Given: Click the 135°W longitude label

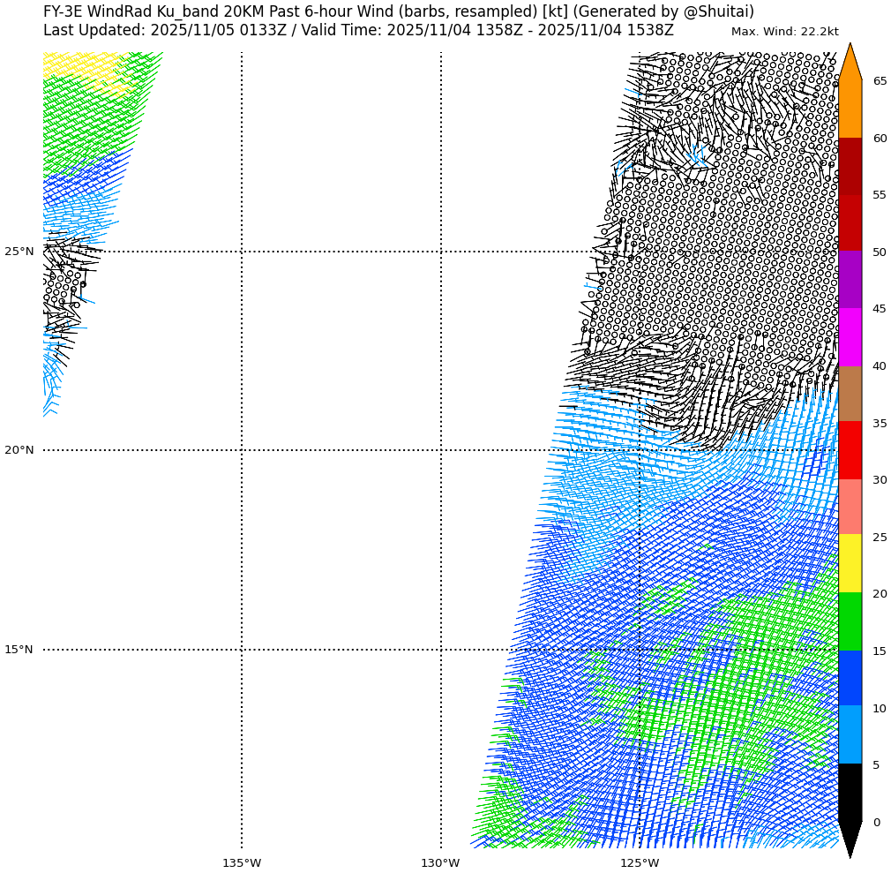Looking at the screenshot, I should tap(242, 862).
